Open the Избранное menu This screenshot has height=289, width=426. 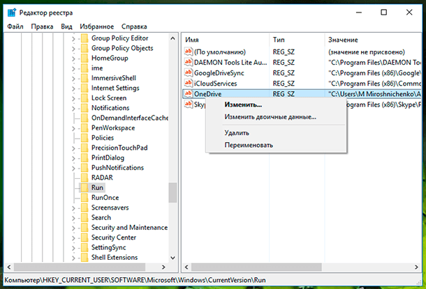click(x=96, y=26)
